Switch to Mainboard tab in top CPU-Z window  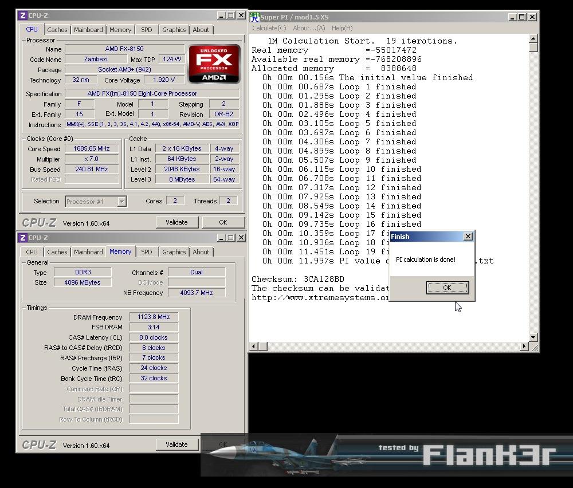[x=88, y=30]
